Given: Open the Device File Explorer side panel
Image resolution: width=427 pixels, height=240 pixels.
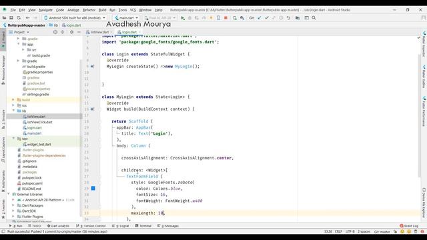Looking at the screenshot, I should click(x=424, y=203).
